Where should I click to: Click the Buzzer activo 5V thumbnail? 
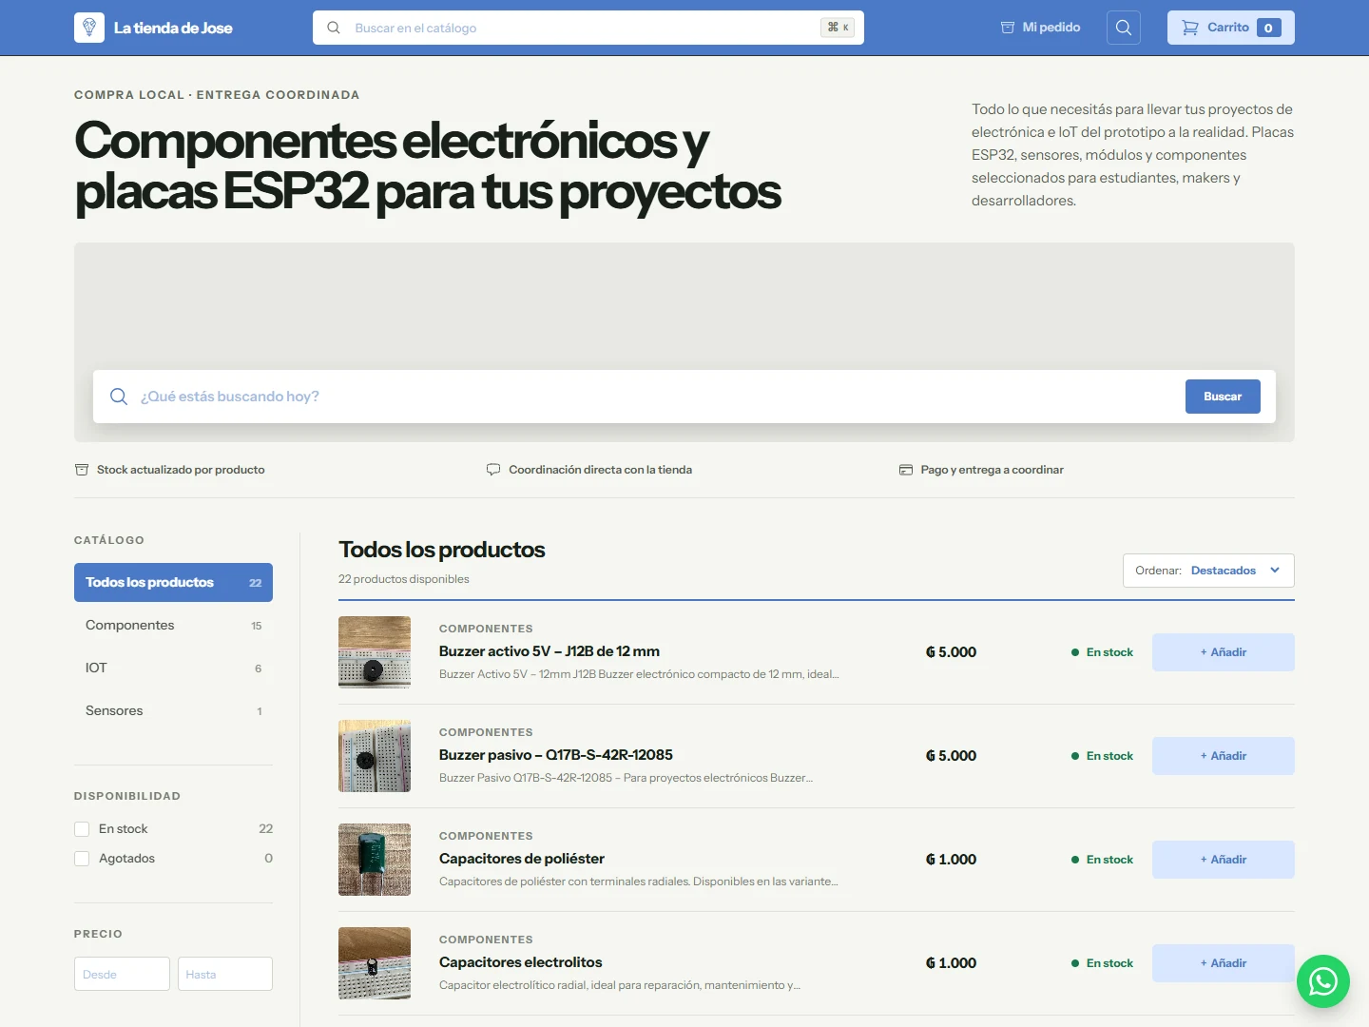pos(375,652)
